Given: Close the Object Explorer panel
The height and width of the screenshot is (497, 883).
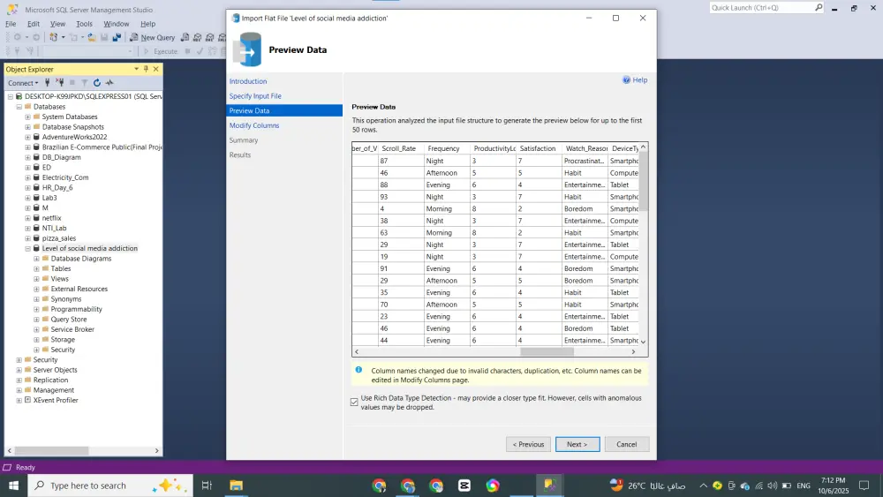Looking at the screenshot, I should pyautogui.click(x=156, y=69).
